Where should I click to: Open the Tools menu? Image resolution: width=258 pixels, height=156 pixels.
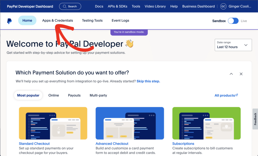[x=136, y=6]
